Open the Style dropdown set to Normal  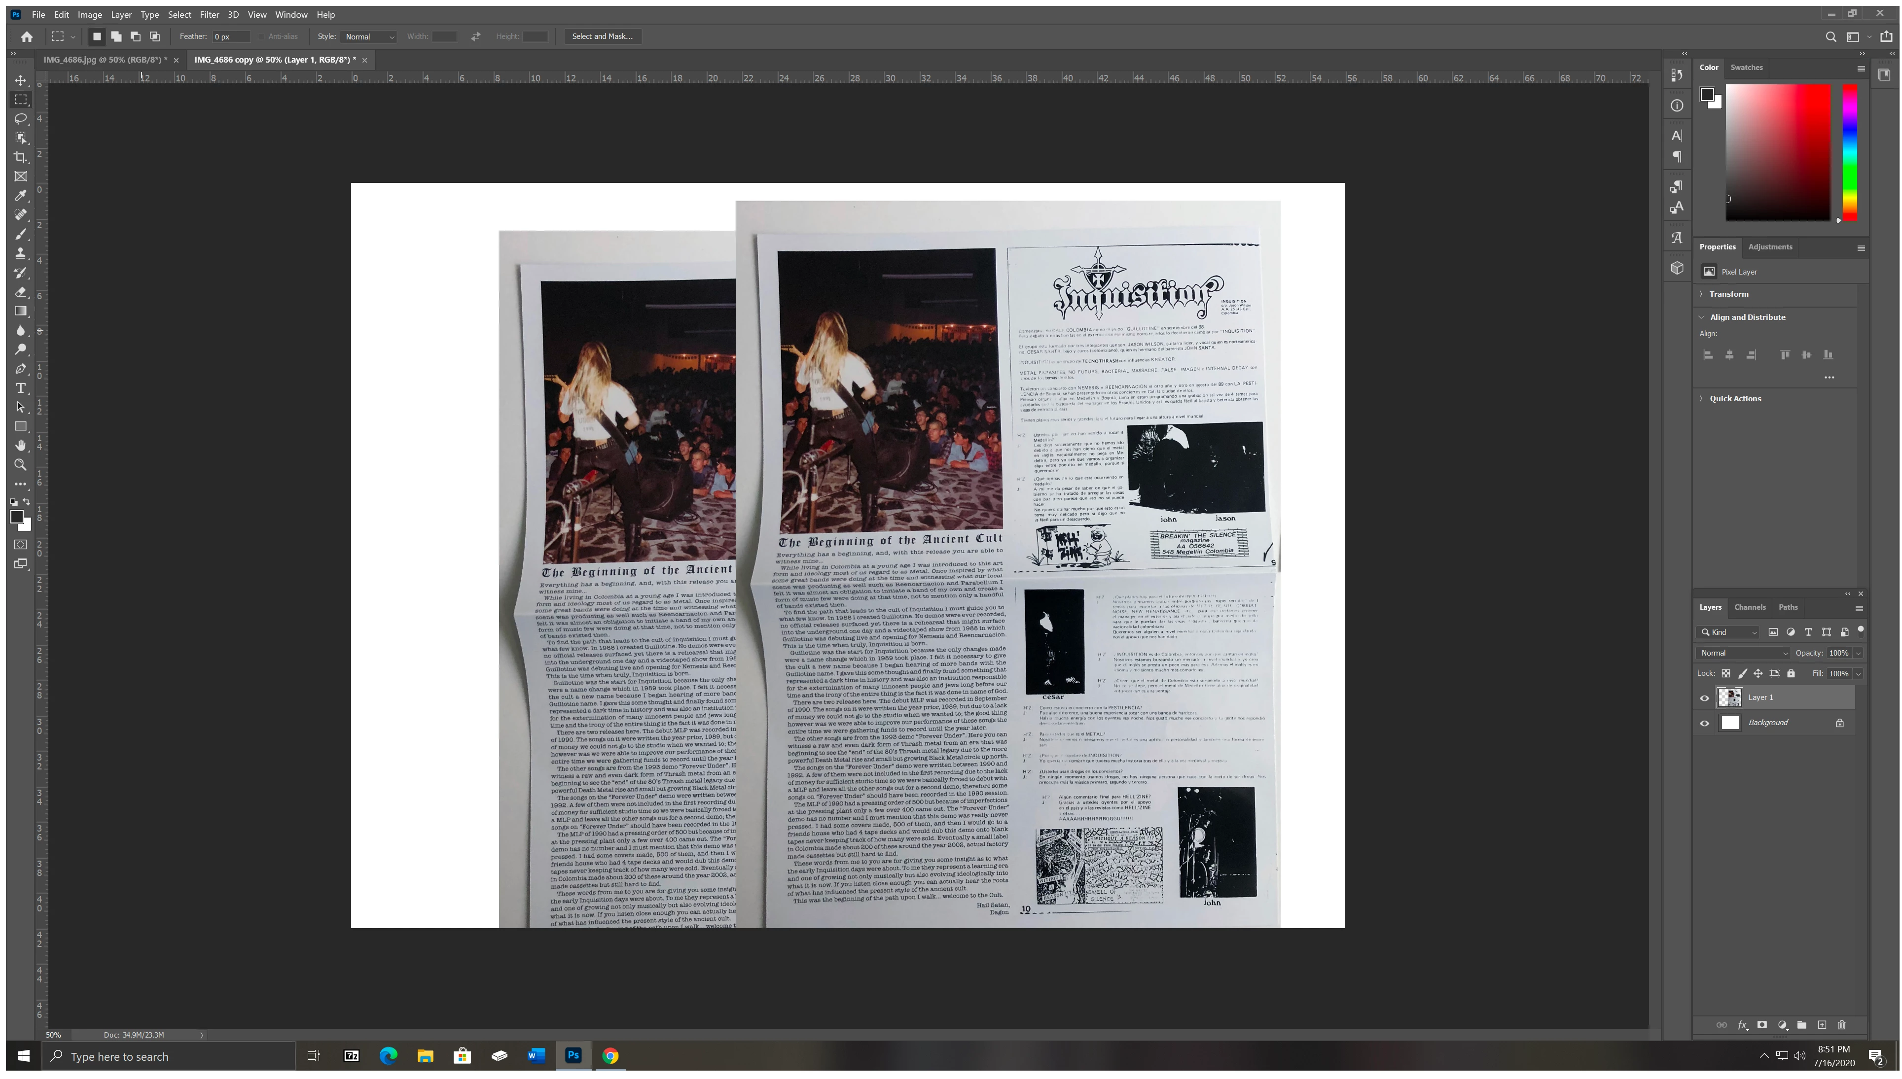369,36
